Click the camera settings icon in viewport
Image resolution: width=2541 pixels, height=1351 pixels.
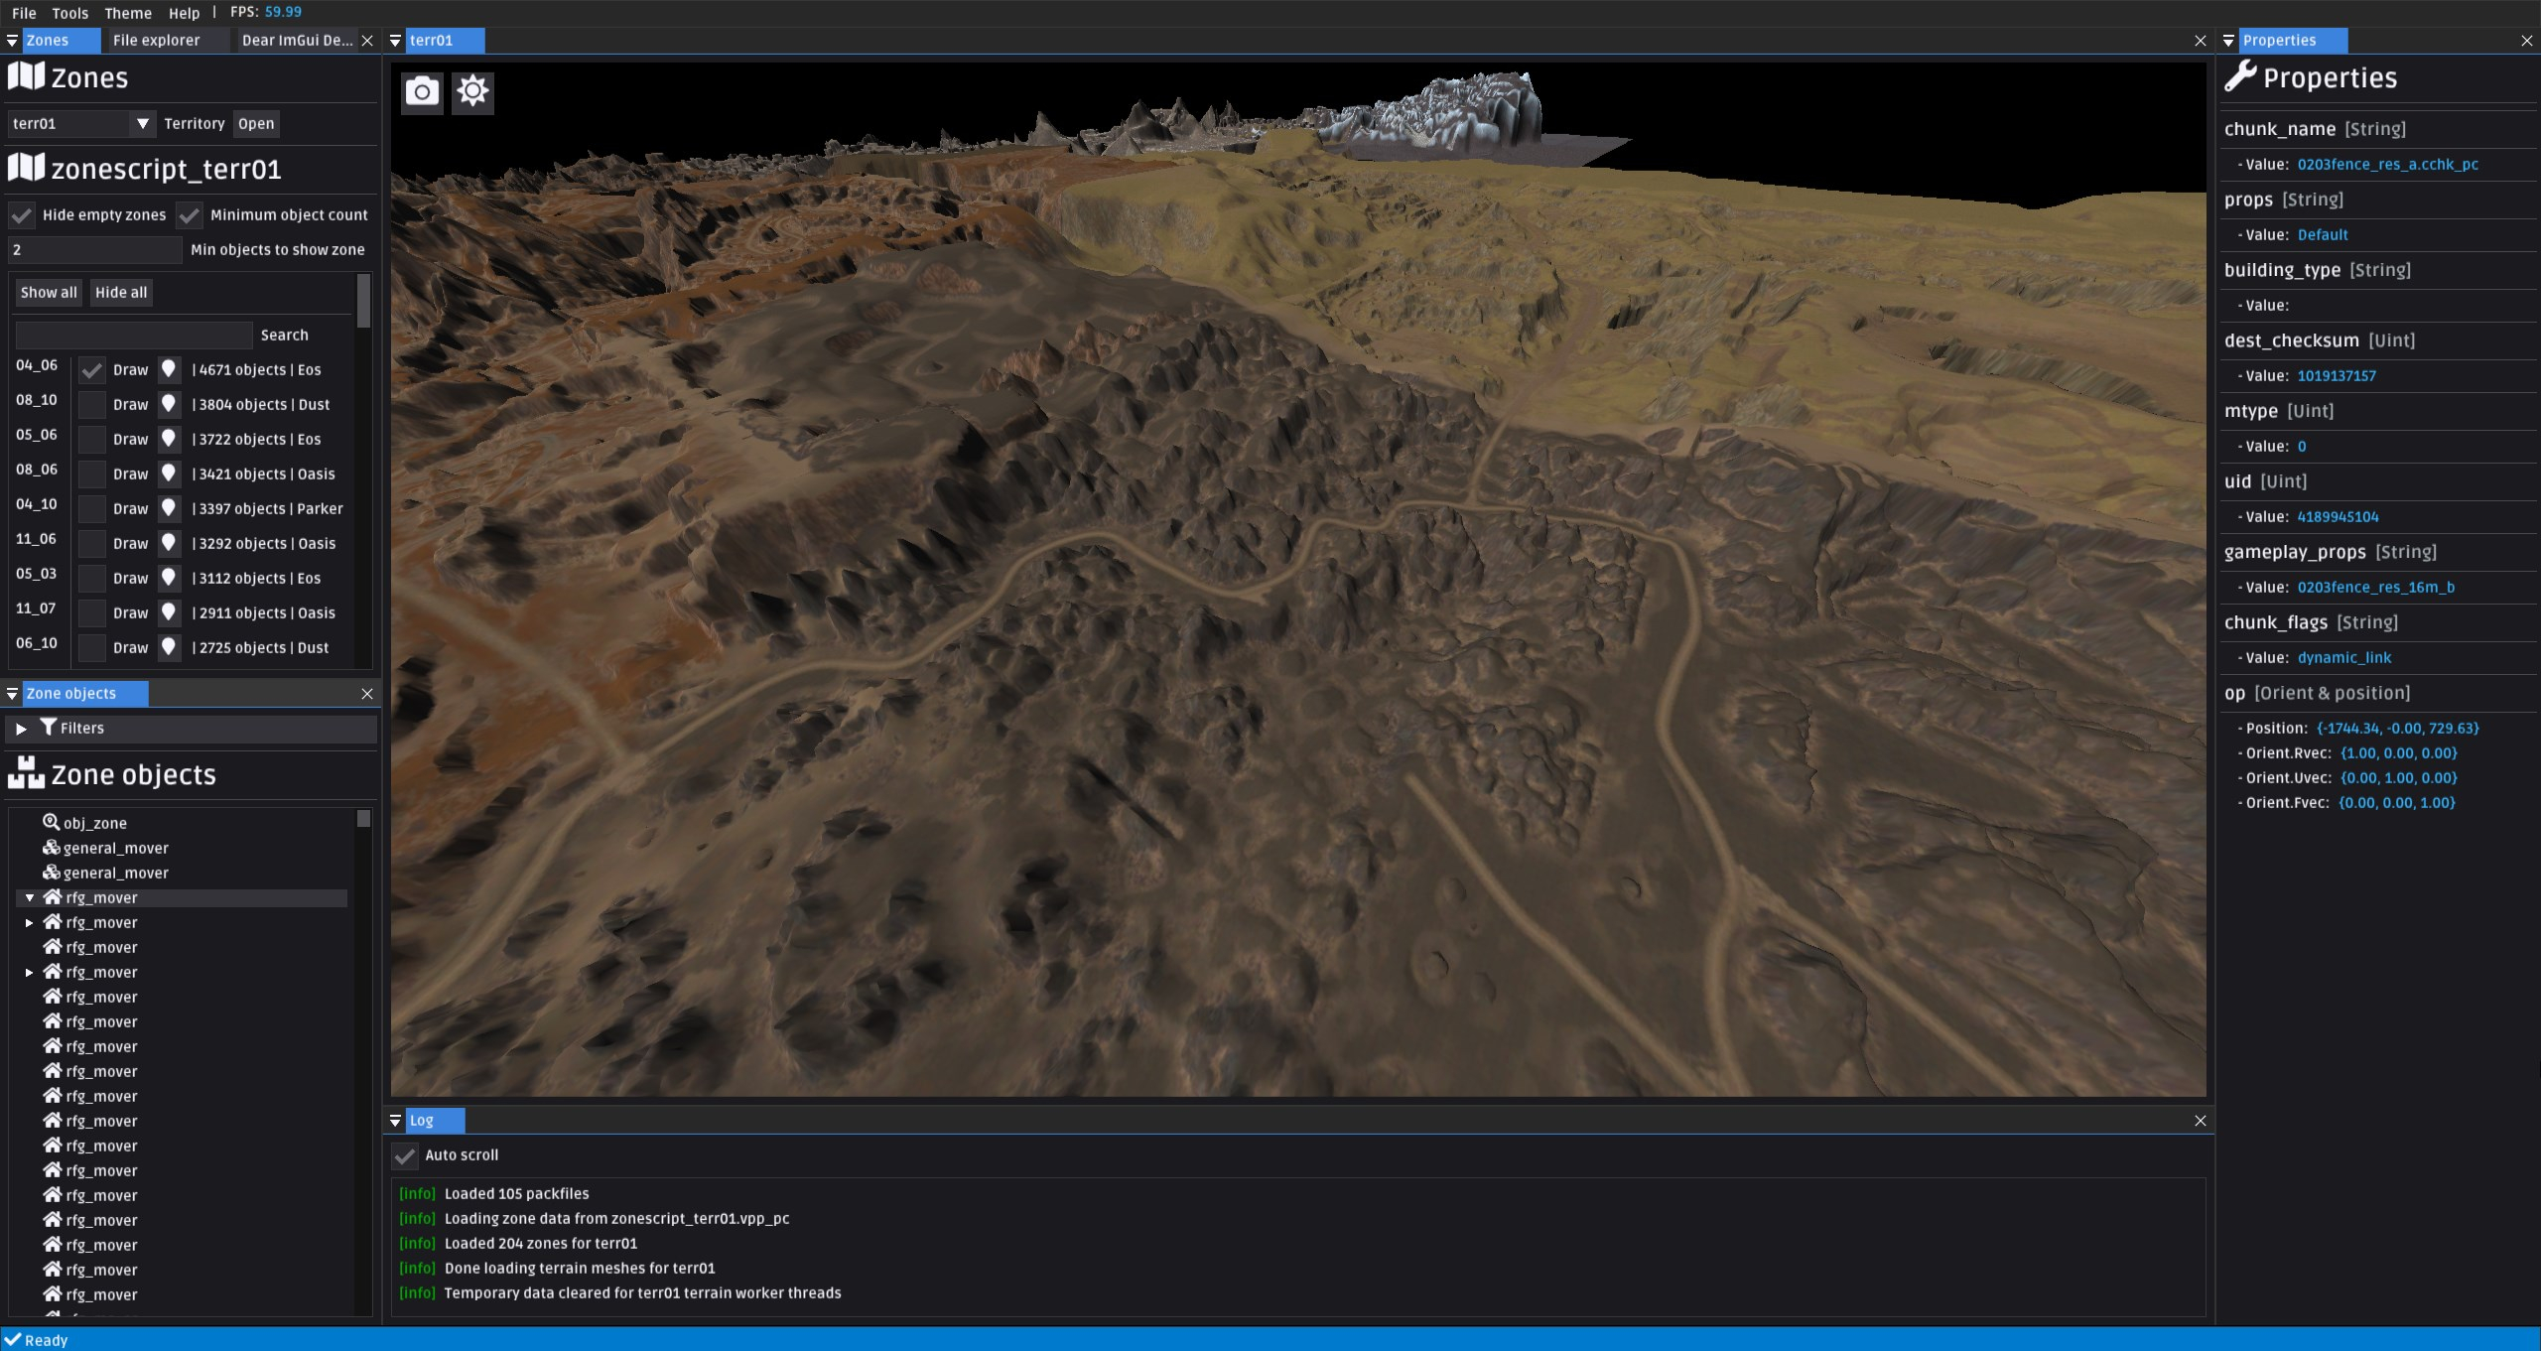tap(422, 92)
